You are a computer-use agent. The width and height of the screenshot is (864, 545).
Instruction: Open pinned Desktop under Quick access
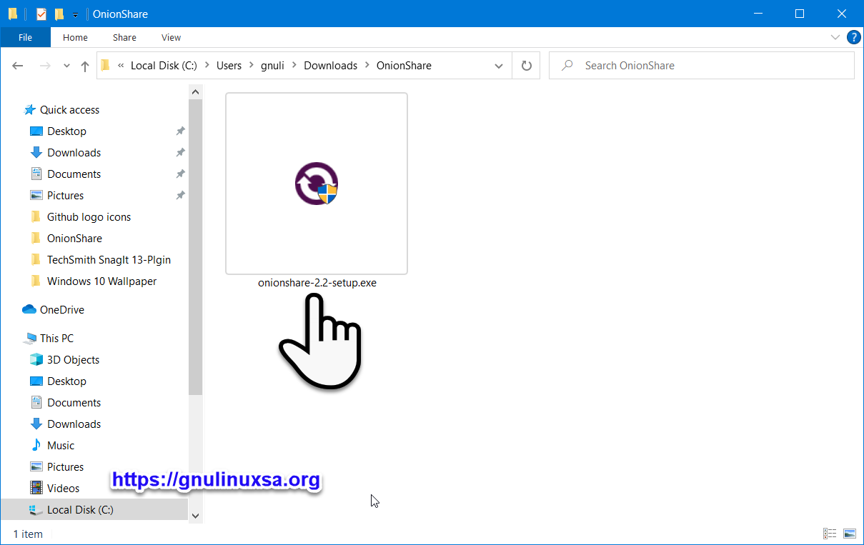(66, 131)
